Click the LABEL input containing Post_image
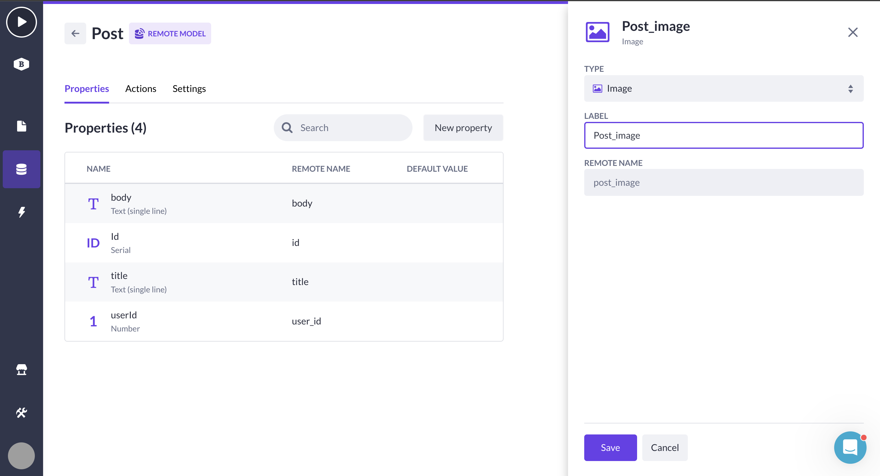Viewport: 880px width, 476px height. [724, 135]
